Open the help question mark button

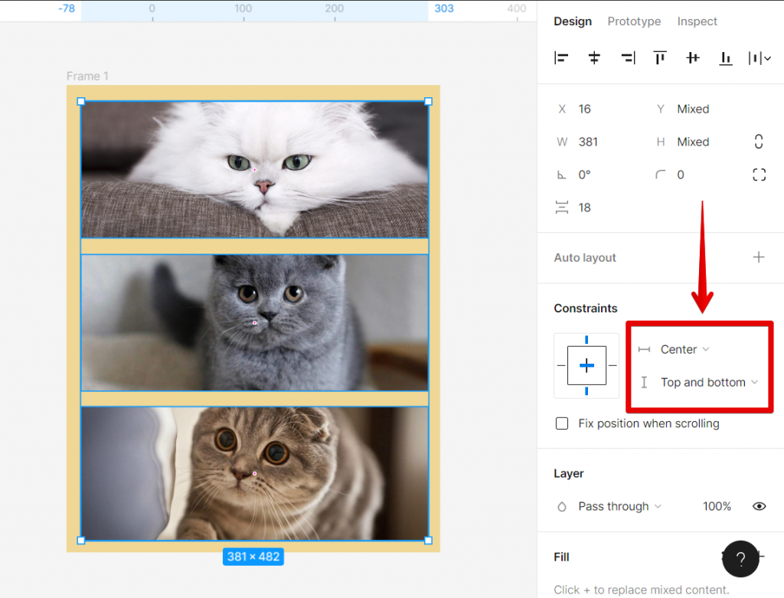[740, 559]
